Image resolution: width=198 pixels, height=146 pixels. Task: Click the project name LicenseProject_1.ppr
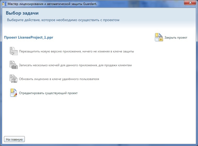point(36,37)
